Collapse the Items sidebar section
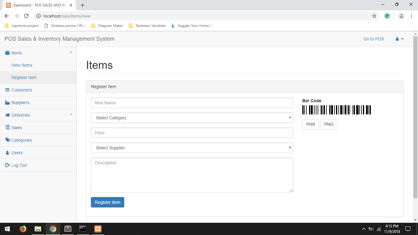The height and width of the screenshot is (235, 418). [71, 52]
